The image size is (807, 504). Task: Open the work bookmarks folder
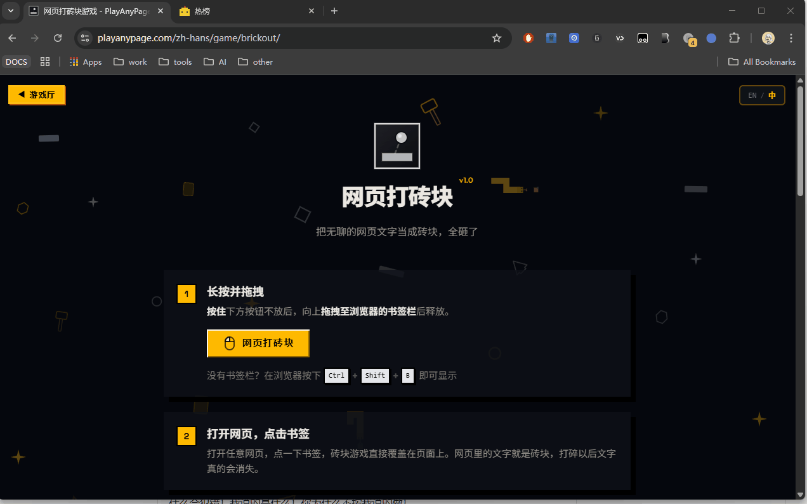click(130, 62)
